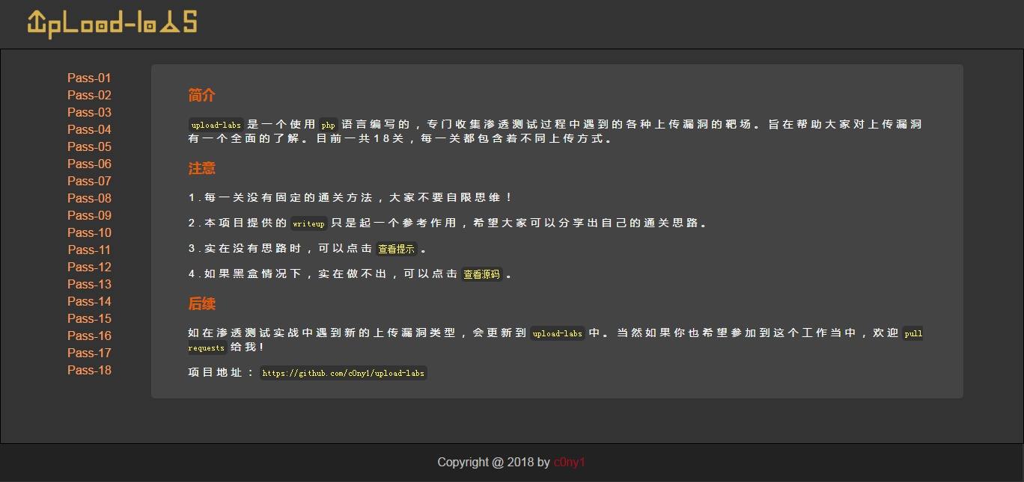Choose Pass-13 from sidebar

point(89,284)
